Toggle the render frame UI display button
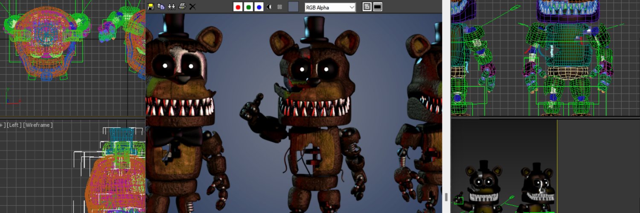This screenshot has width=640, height=213. [x=378, y=7]
